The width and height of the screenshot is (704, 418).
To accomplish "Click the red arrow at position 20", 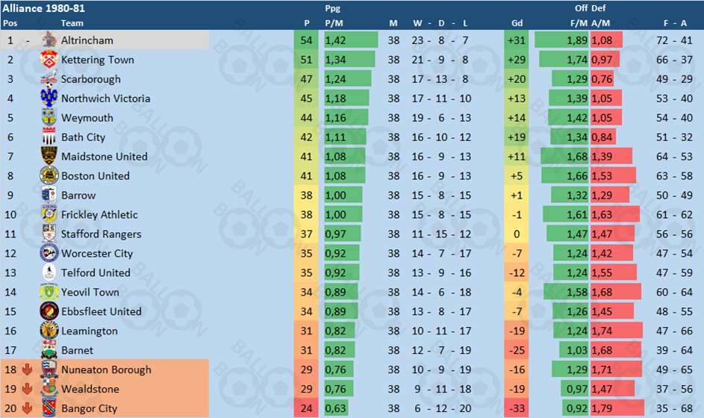I will (x=27, y=408).
